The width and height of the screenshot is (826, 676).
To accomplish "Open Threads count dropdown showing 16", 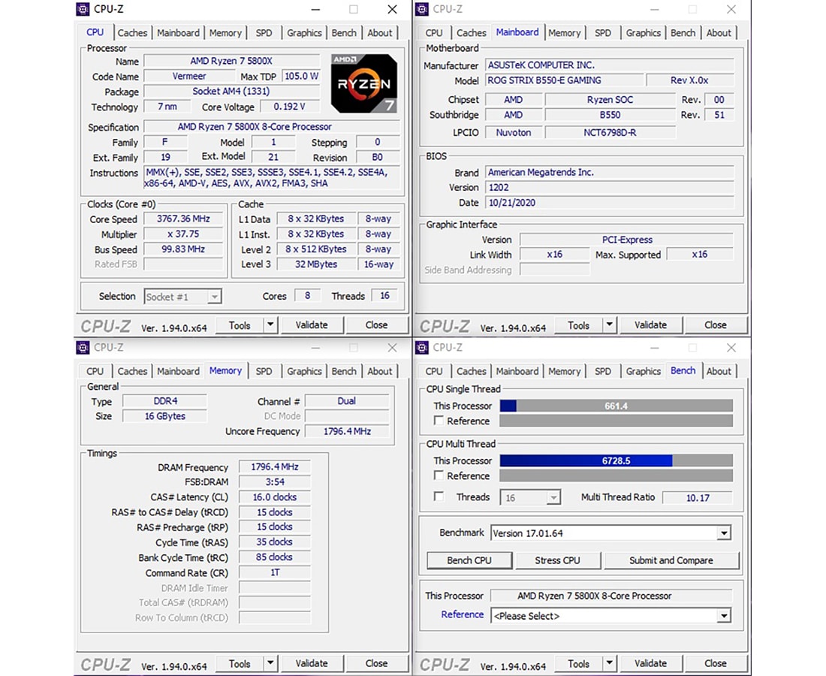I will point(553,497).
